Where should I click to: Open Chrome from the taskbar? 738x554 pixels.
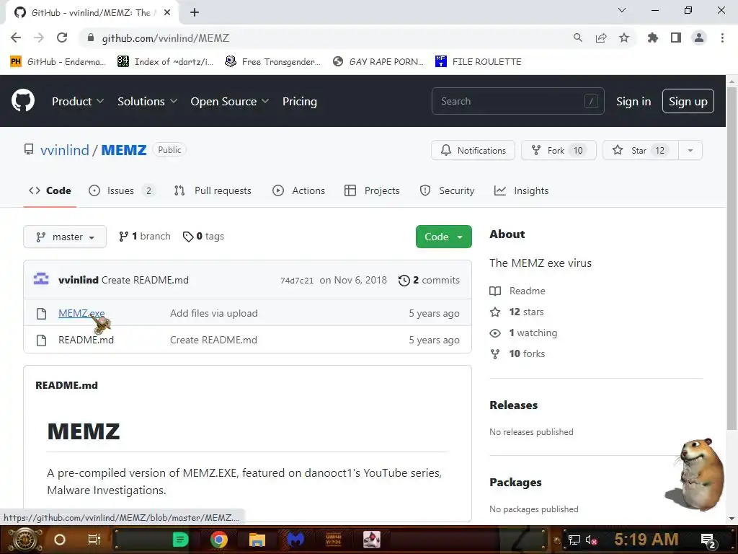[219, 540]
